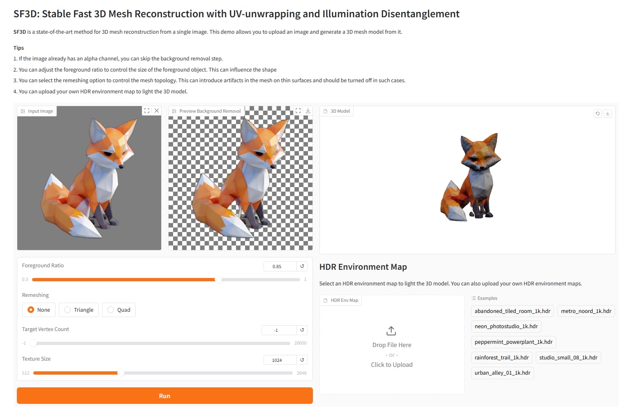Pick the Quad remeshing option
The height and width of the screenshot is (410, 632).
tap(111, 310)
